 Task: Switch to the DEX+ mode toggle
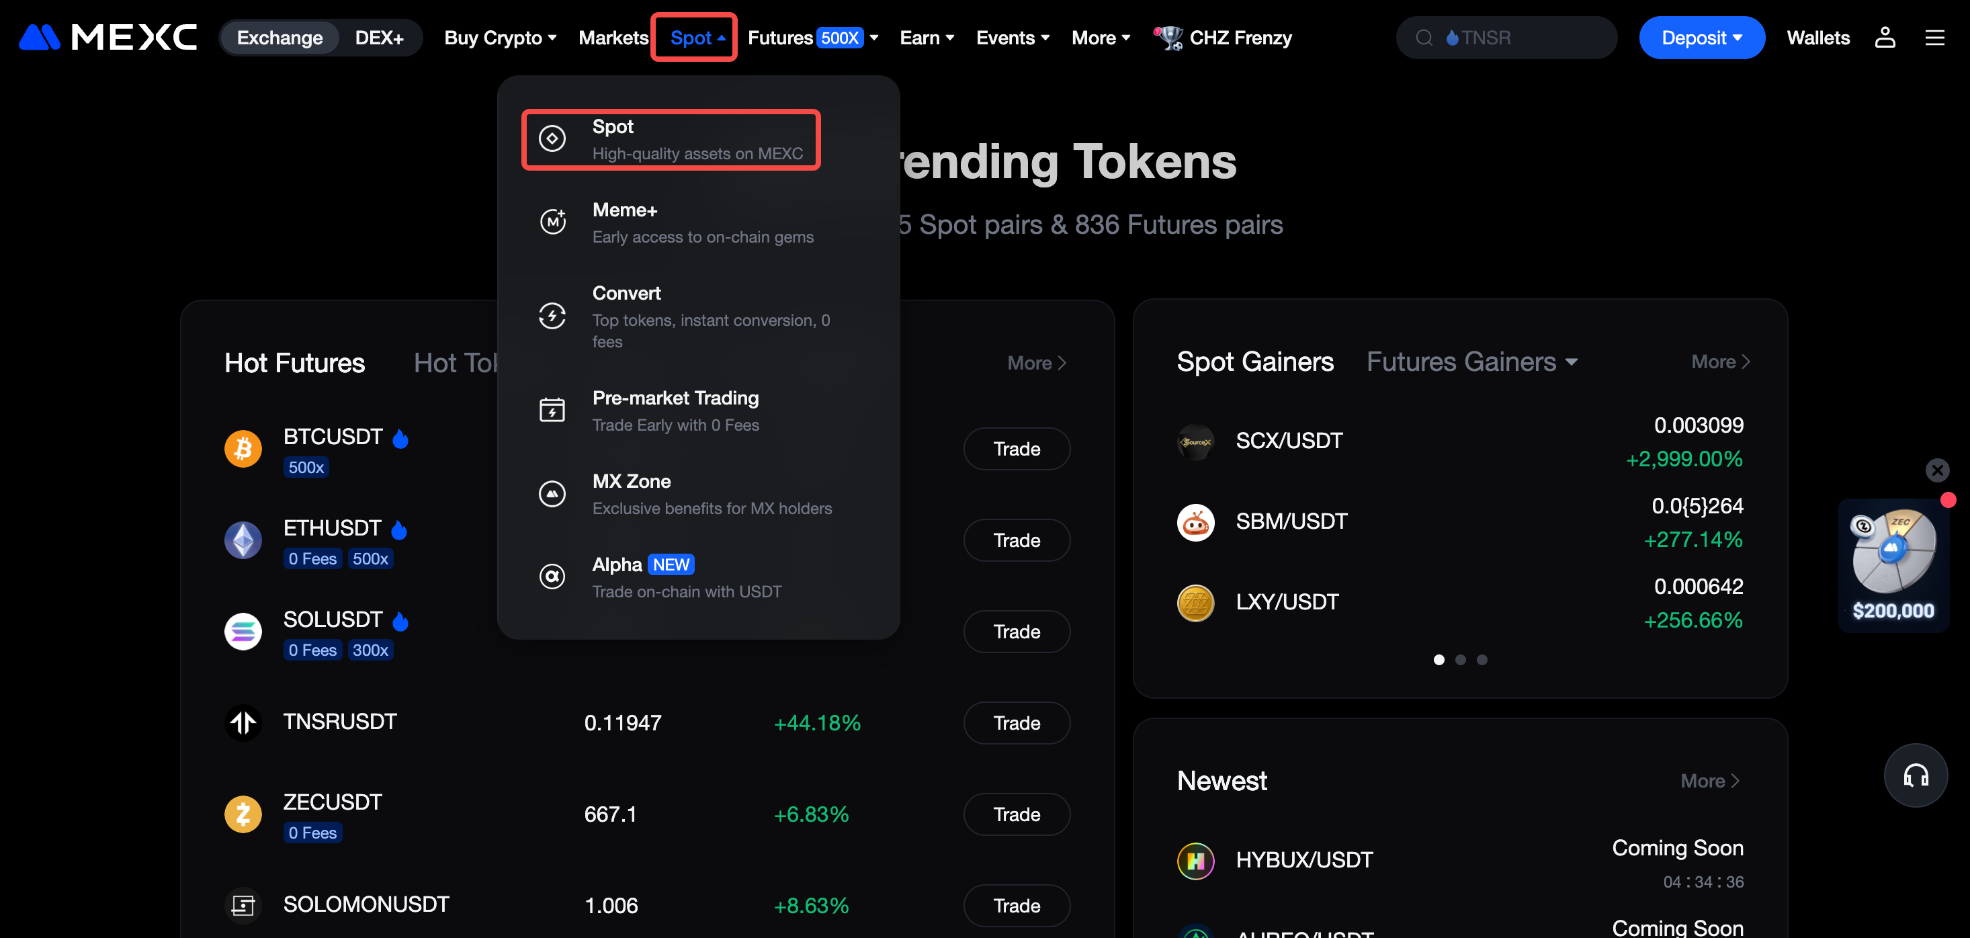[380, 38]
